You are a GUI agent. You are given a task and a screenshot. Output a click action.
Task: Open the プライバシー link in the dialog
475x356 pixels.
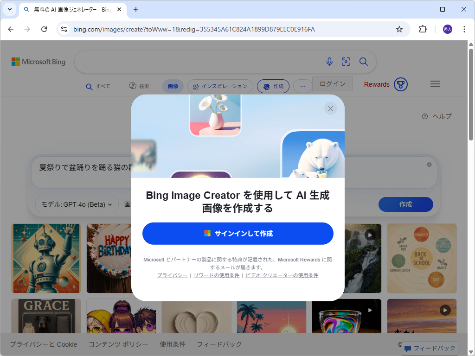tap(172, 275)
